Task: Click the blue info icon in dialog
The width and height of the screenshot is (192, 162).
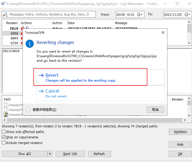Action: (29, 44)
